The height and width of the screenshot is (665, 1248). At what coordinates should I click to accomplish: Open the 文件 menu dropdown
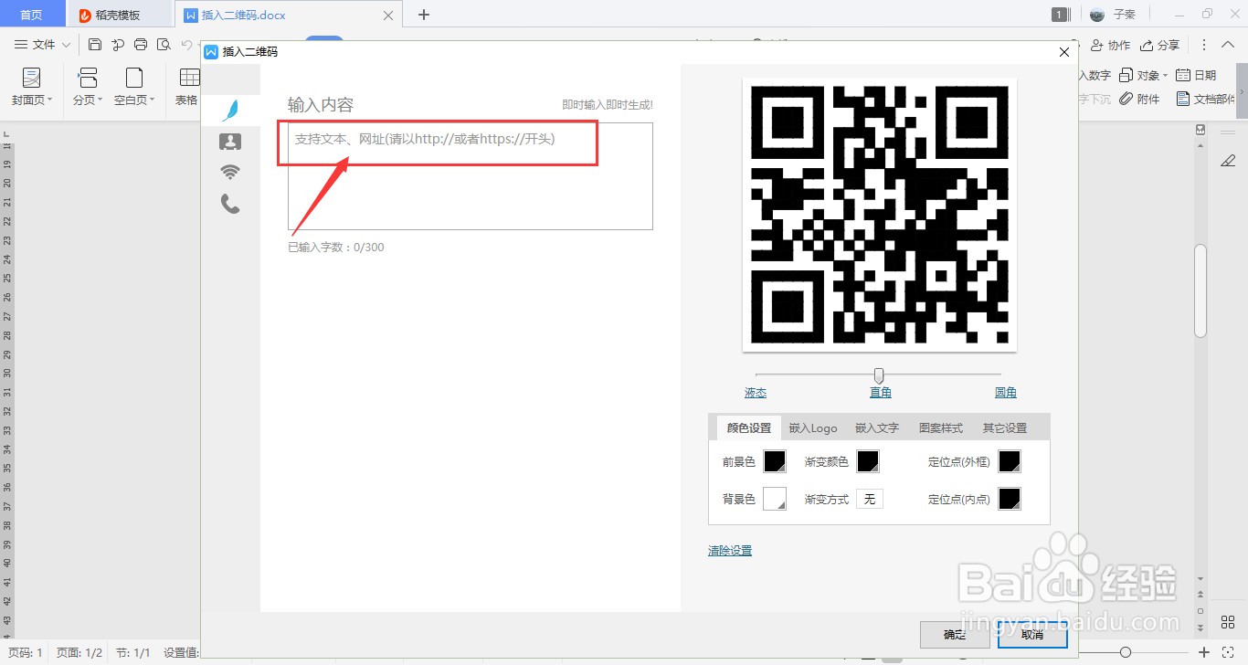point(43,45)
